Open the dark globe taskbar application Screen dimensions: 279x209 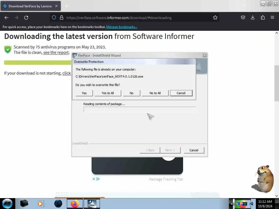pos(58,204)
